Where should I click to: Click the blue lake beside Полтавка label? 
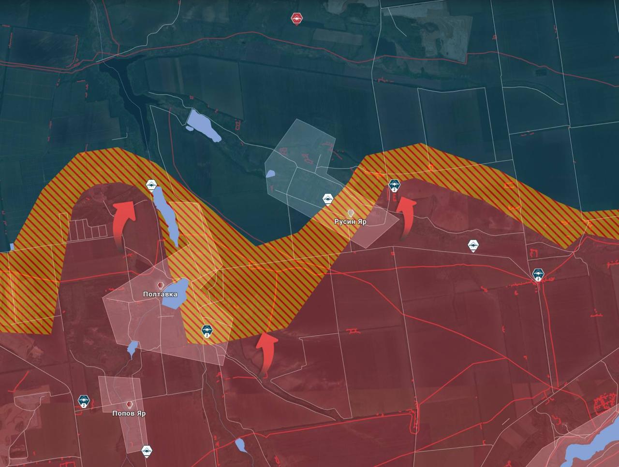(175, 293)
